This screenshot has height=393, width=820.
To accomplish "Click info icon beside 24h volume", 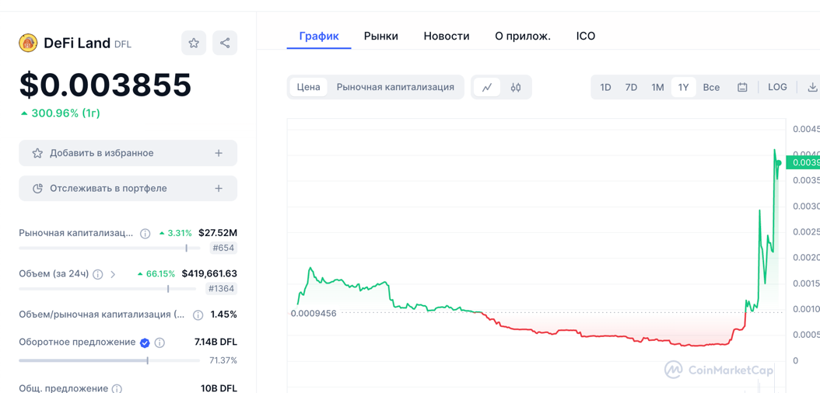I will pyautogui.click(x=98, y=274).
